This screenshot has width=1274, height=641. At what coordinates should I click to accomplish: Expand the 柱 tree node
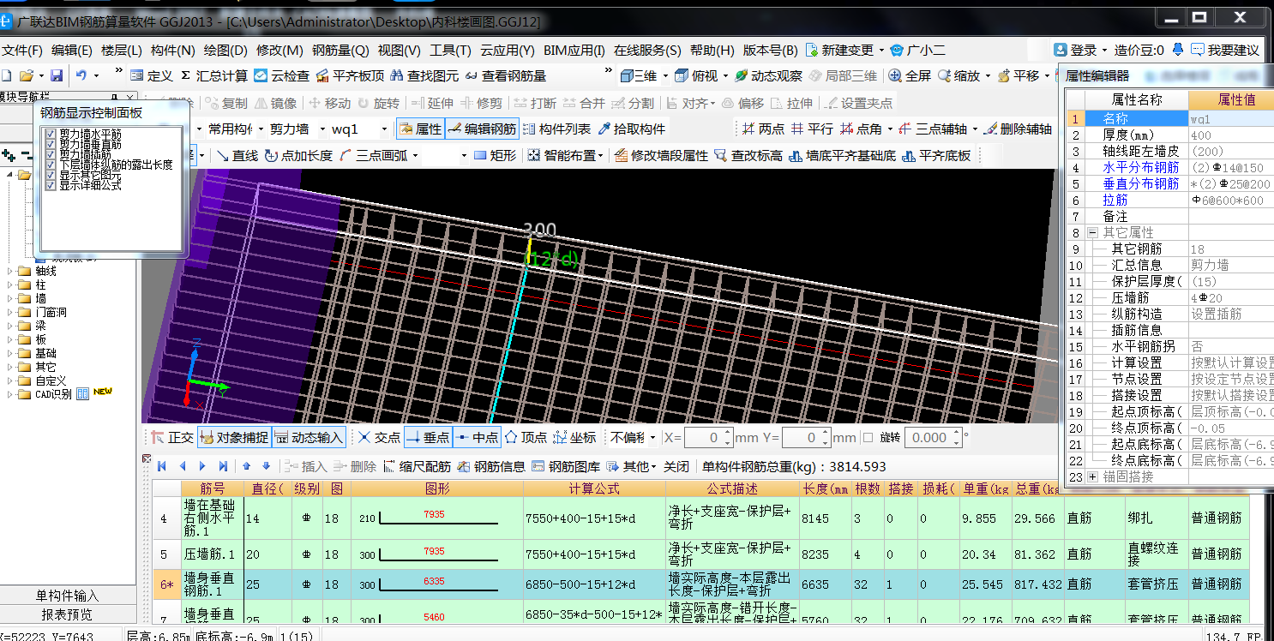tap(10, 285)
